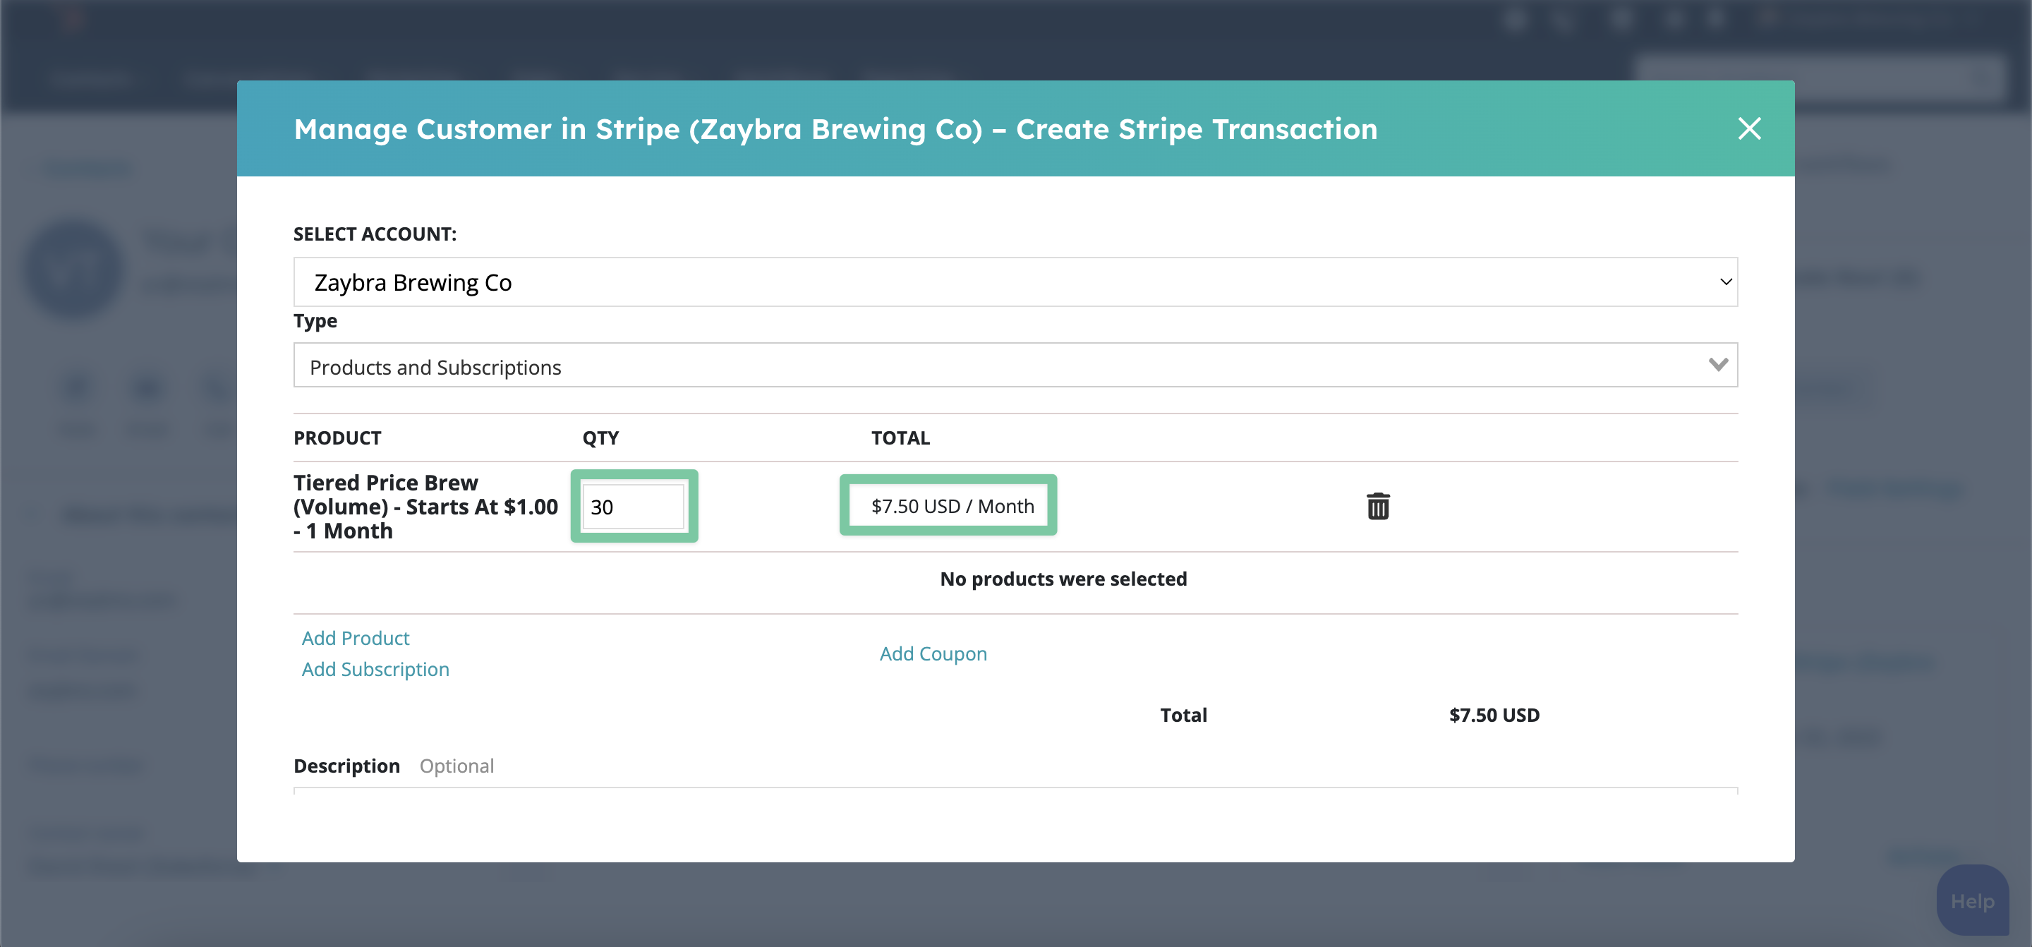Click the dialog title text
The image size is (2032, 947).
(x=835, y=128)
